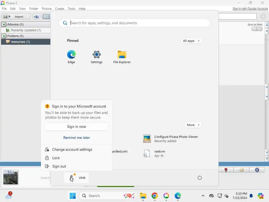Open the pinned File Explorer app
Screen dimensions: 269x202
click(122, 57)
